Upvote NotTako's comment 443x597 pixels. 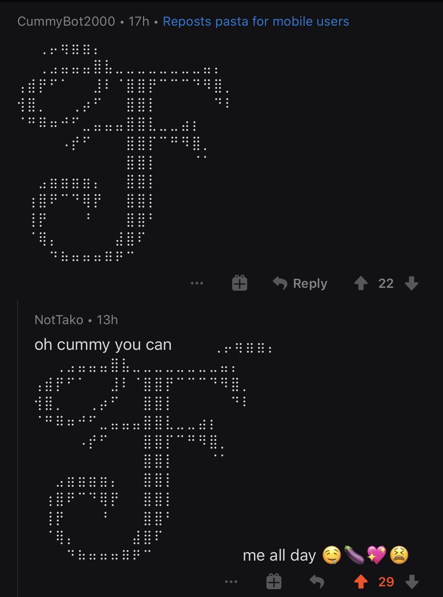coord(361,582)
